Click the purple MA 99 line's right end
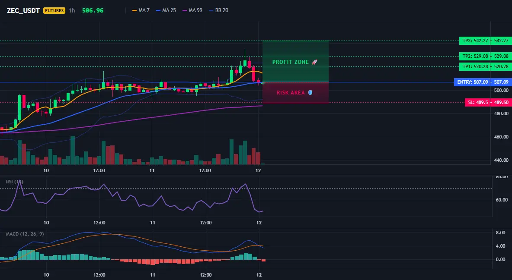This screenshot has height=280, width=512. [262, 106]
